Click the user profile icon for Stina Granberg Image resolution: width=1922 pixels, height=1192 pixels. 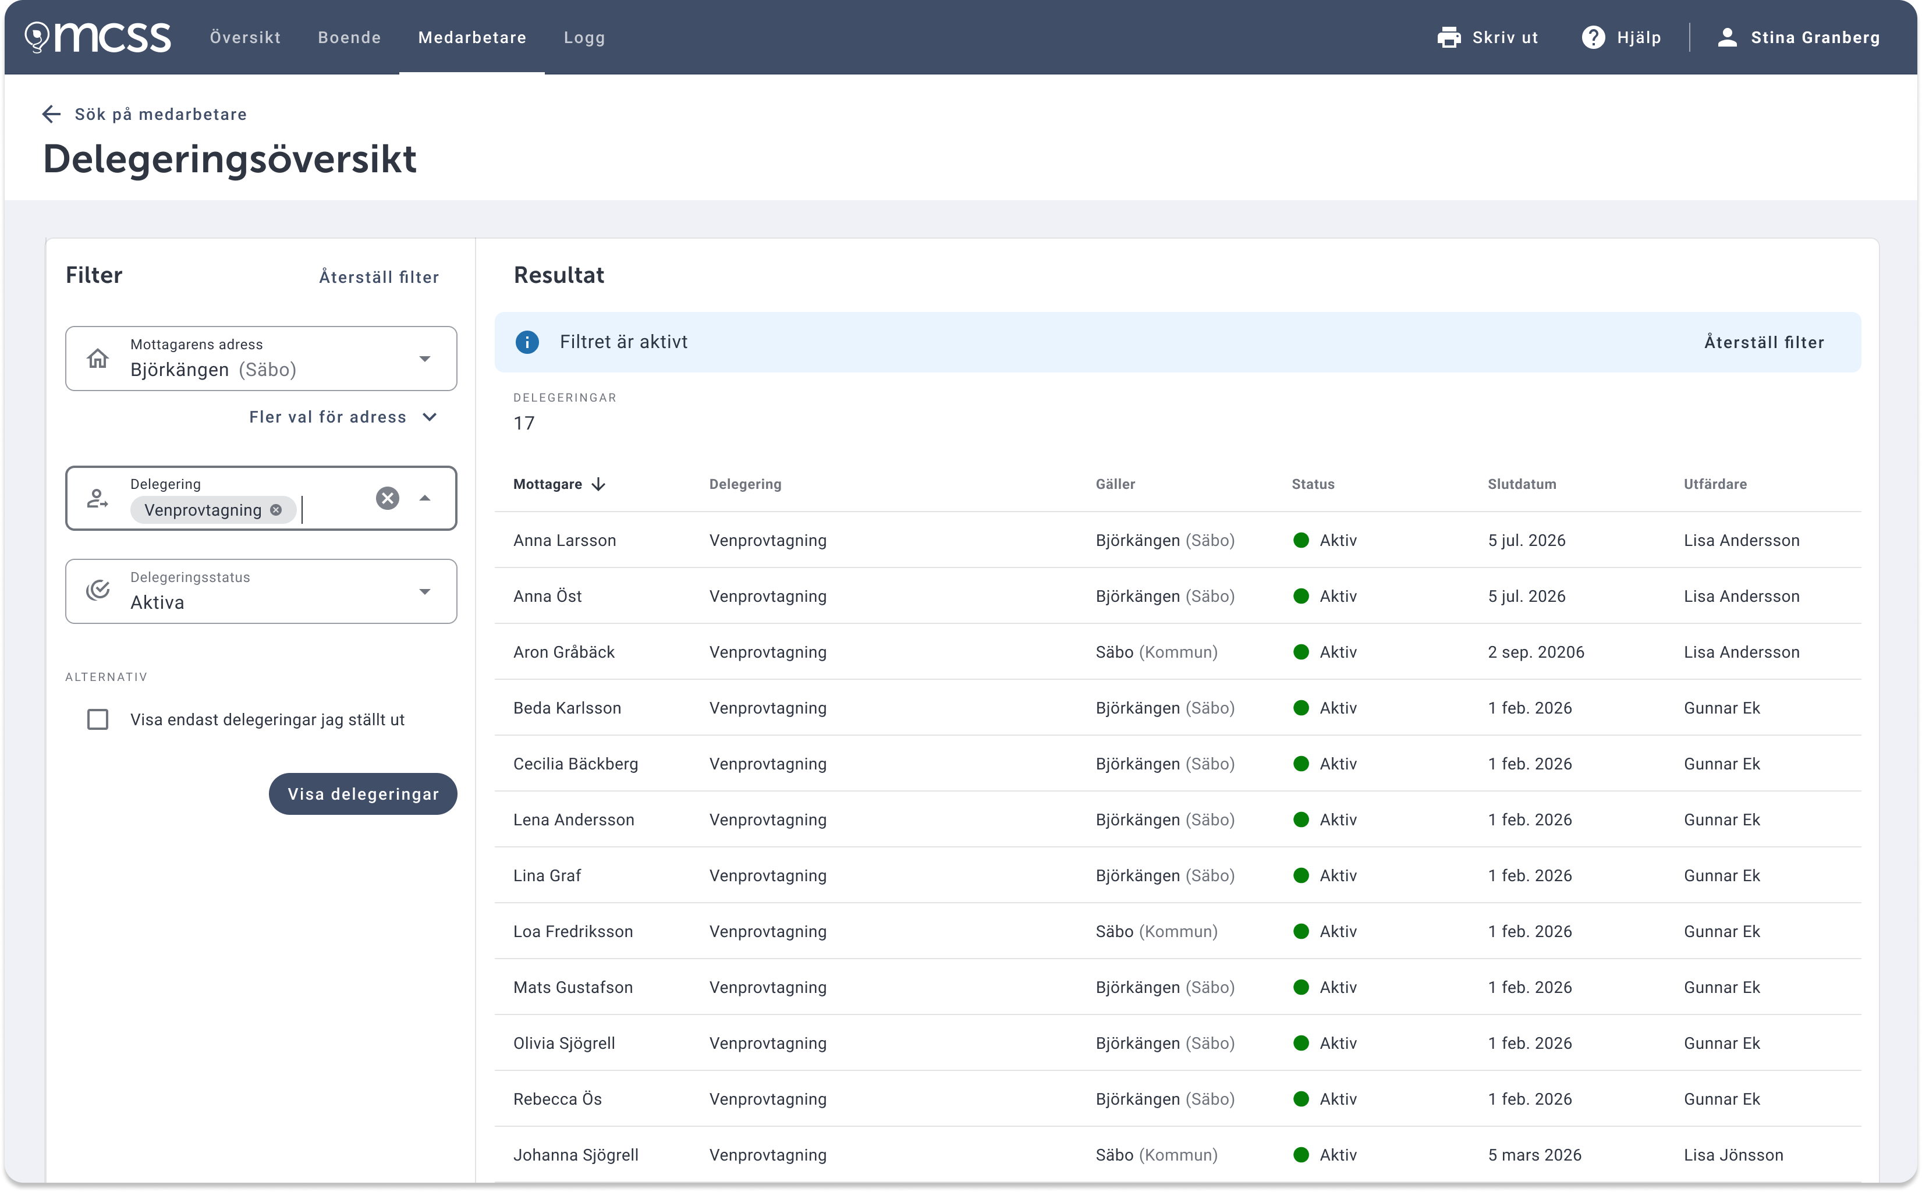[1726, 37]
